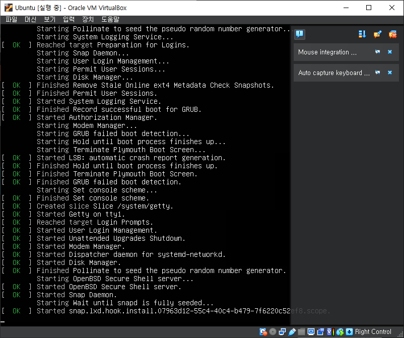Viewport: 404px width, 338px height.
Task: Click the recording status icon
Action: pos(321,332)
